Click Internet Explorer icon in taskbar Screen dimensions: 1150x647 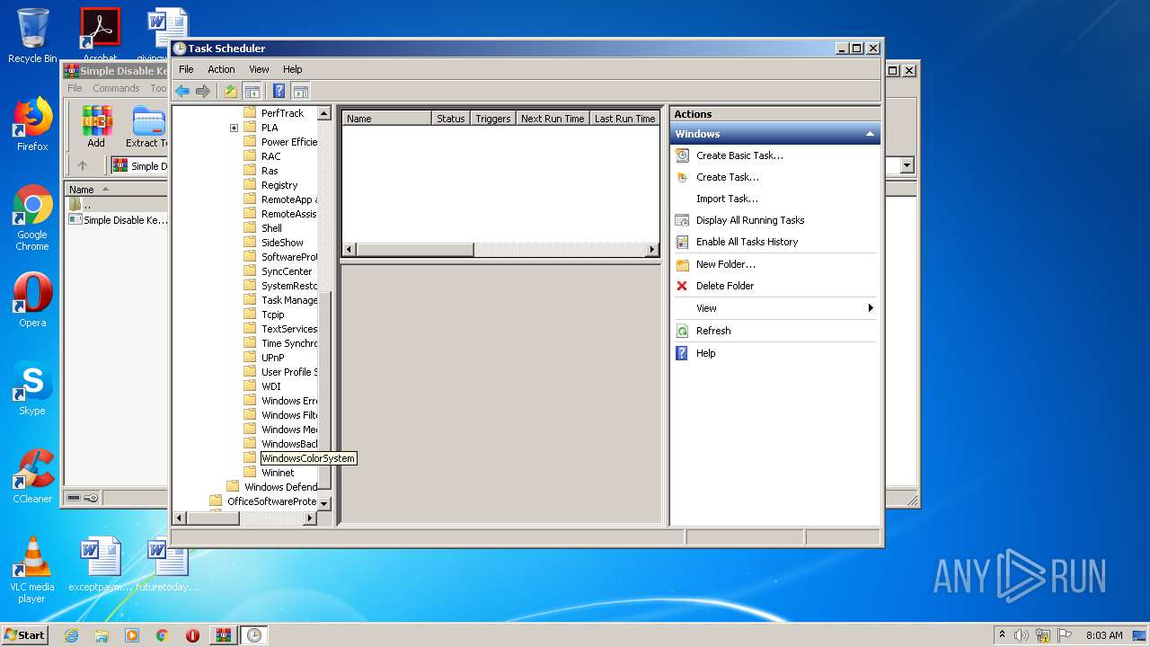(71, 635)
